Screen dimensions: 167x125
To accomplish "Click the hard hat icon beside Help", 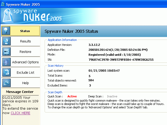I will (x=7, y=83).
